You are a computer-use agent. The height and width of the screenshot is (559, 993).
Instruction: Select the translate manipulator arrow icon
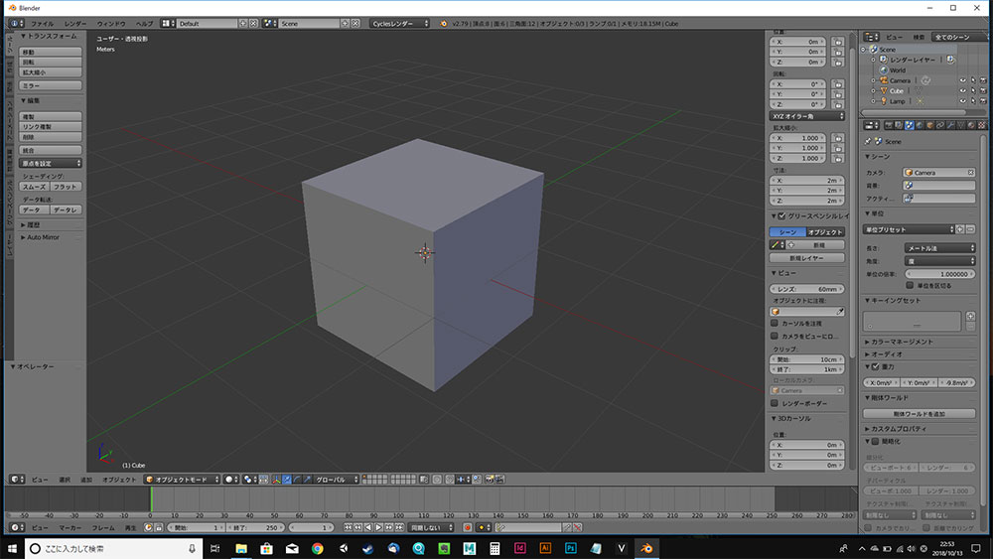point(286,480)
